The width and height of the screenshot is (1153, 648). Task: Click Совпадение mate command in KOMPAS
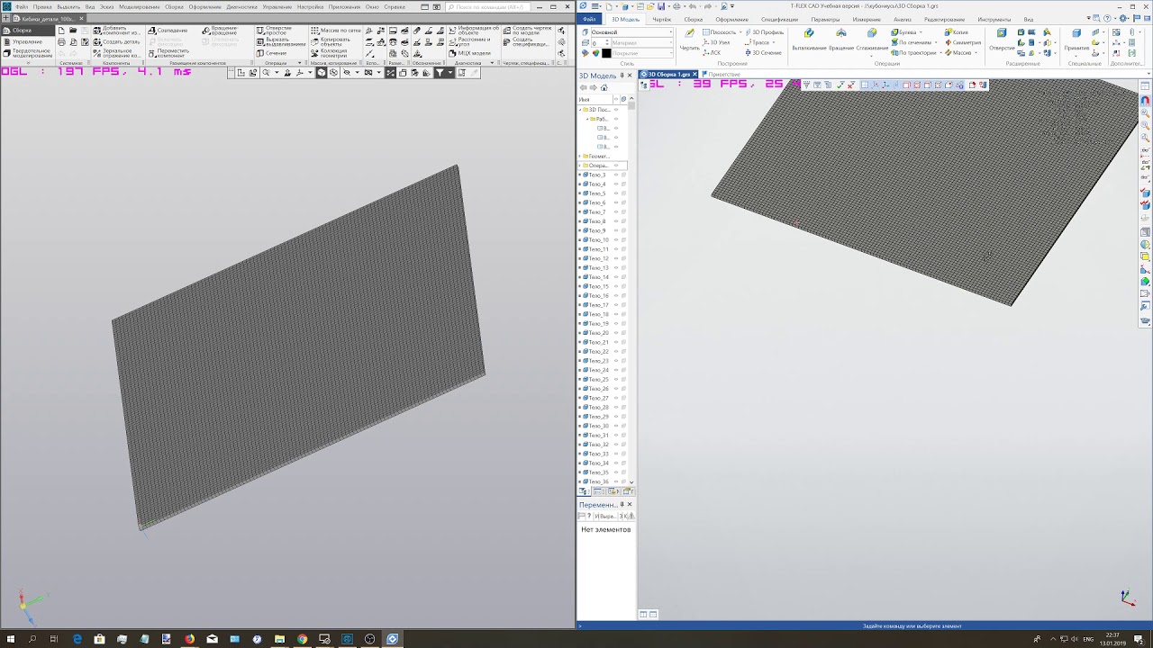coord(168,31)
